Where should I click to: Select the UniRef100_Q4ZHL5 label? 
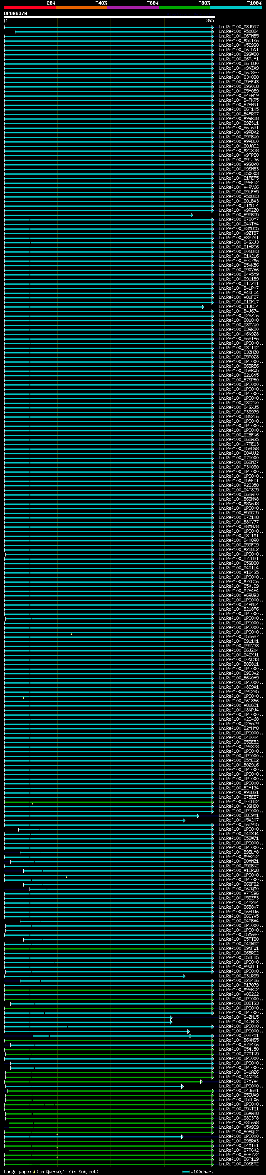point(239,1017)
